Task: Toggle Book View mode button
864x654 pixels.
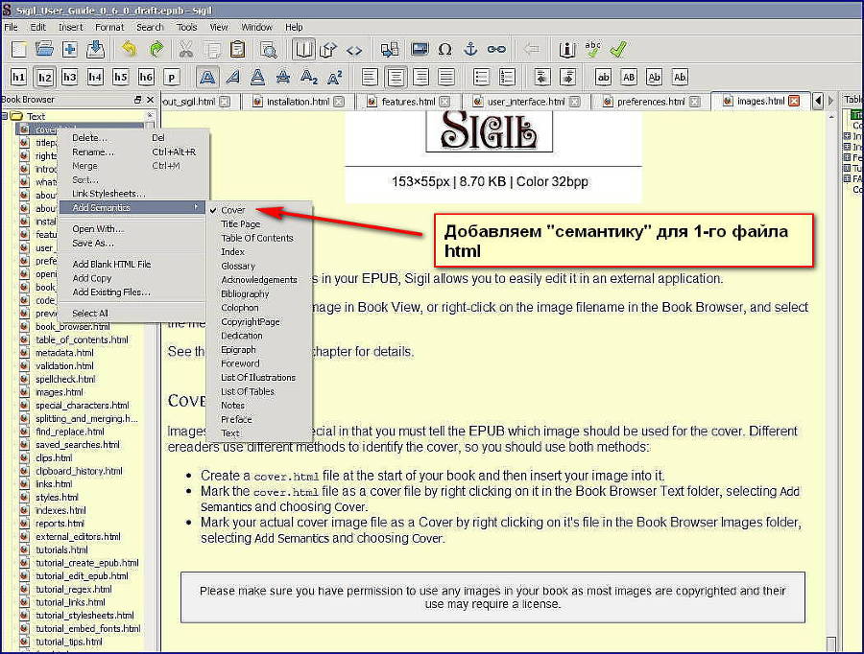Action: point(303,50)
